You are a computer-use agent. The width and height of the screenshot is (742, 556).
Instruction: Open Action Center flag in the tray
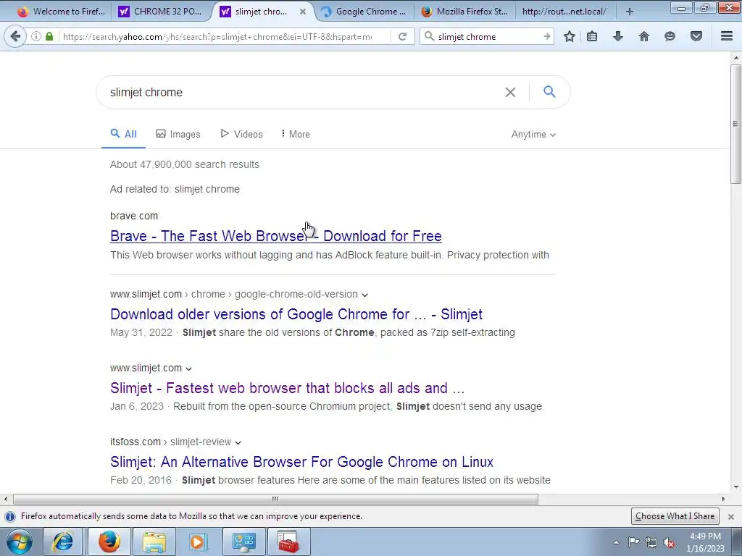[633, 542]
